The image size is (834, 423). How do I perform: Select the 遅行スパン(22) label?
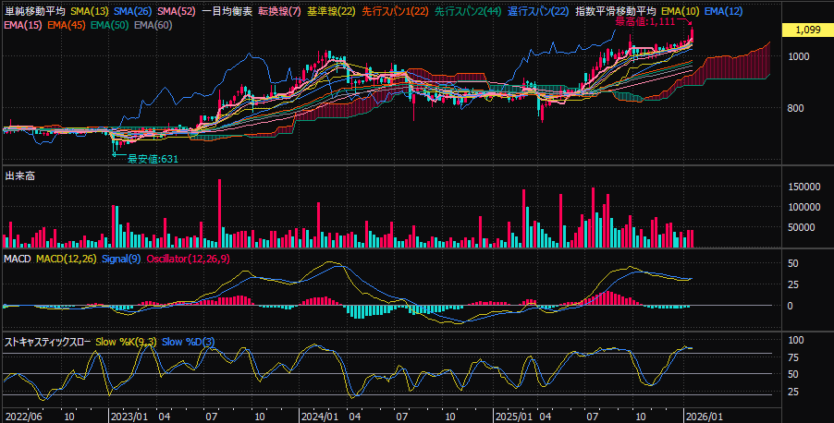(x=538, y=11)
